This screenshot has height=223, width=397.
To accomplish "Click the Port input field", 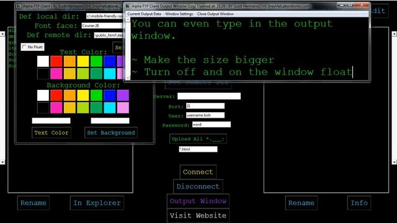I will point(205,106).
